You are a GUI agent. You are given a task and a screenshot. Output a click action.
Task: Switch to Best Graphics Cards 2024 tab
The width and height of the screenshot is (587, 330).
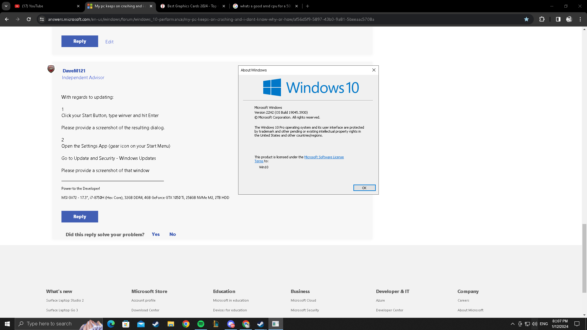pyautogui.click(x=192, y=6)
